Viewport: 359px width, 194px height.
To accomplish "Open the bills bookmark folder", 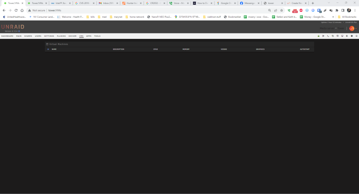I will click(90, 17).
